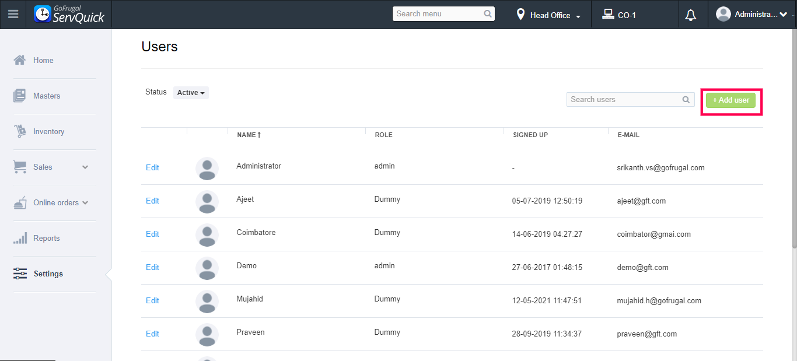Click the search menu magnifier icon
The height and width of the screenshot is (361, 797).
(488, 13)
